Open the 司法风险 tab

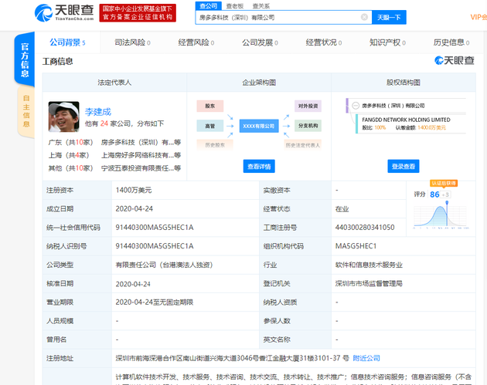pyautogui.click(x=131, y=42)
